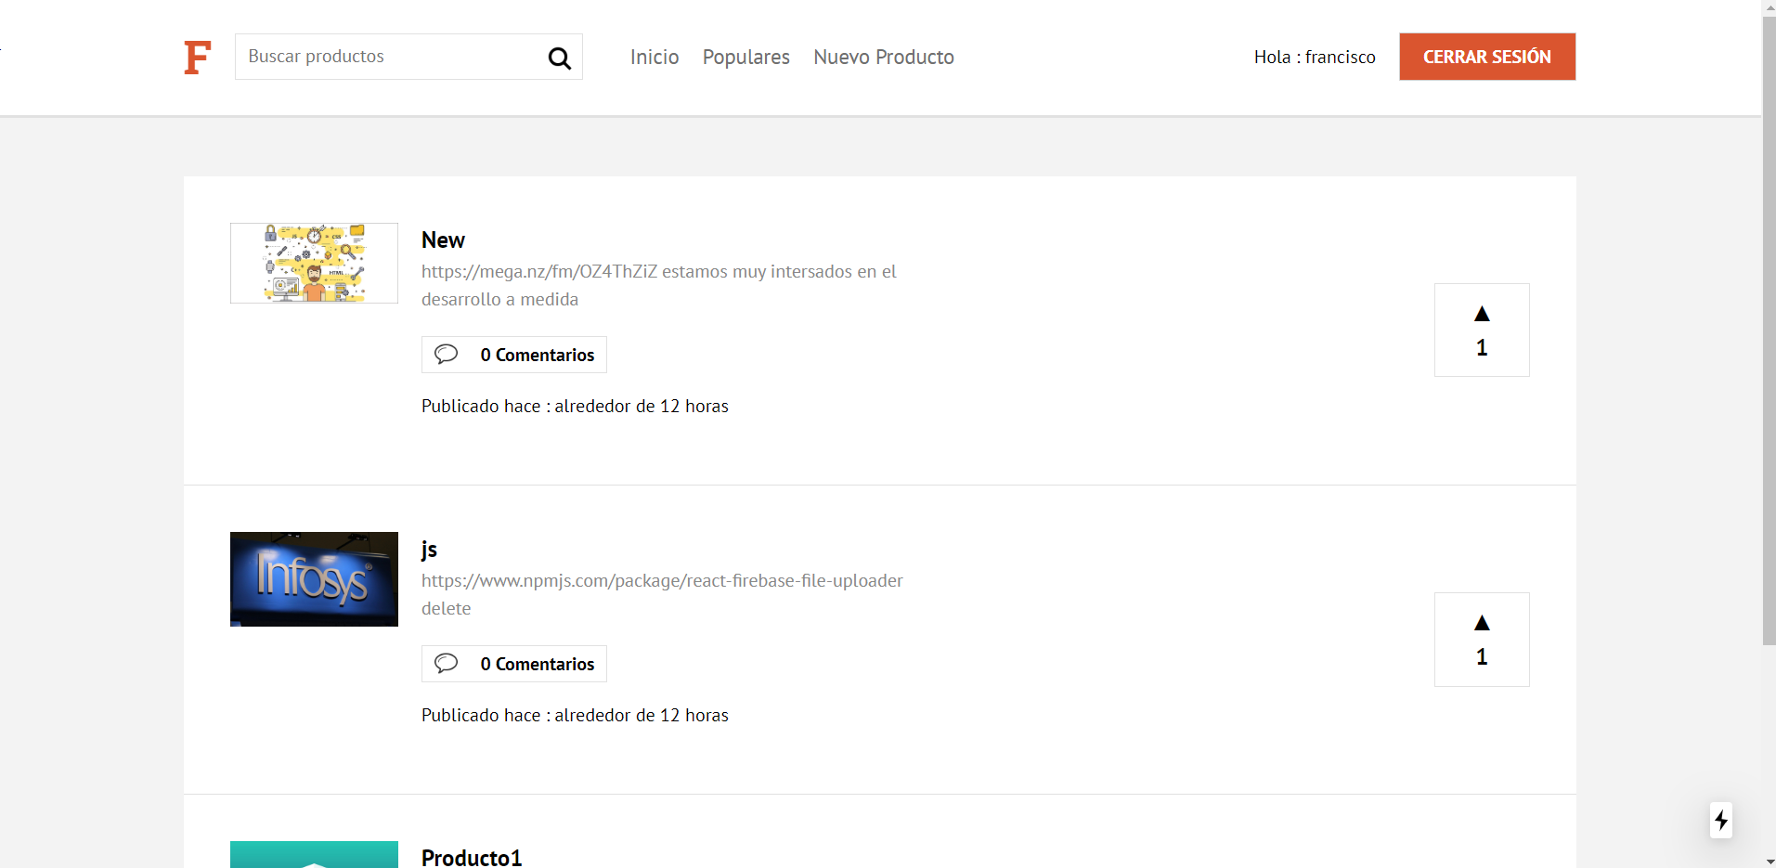Upvote the 'js' product with the triangle
Viewport: 1776px width, 868px height.
point(1481,622)
